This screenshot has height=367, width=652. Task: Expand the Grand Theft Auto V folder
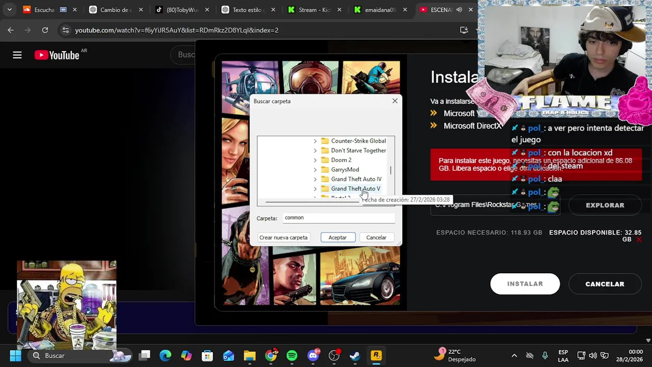tap(315, 189)
